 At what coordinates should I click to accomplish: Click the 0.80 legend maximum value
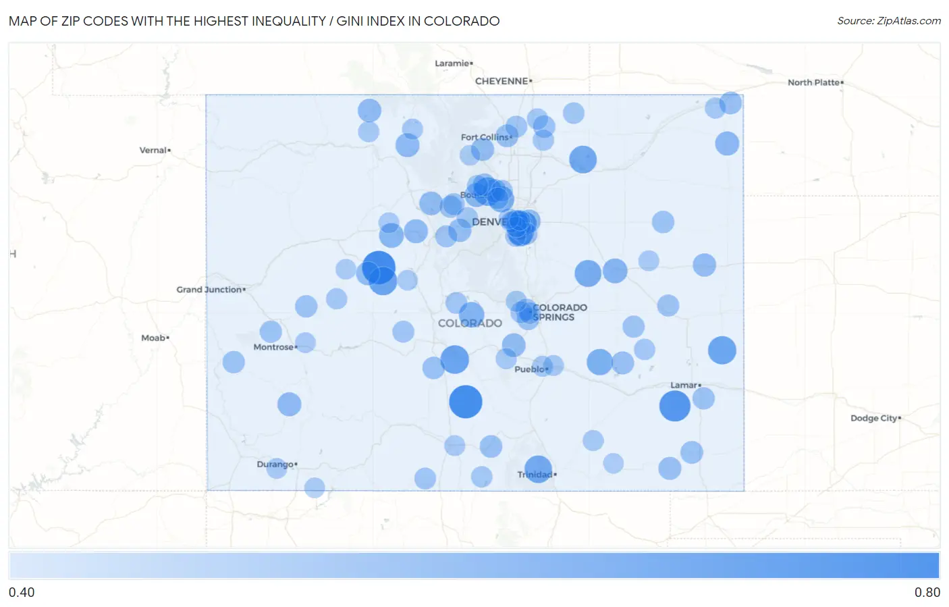[x=927, y=592]
